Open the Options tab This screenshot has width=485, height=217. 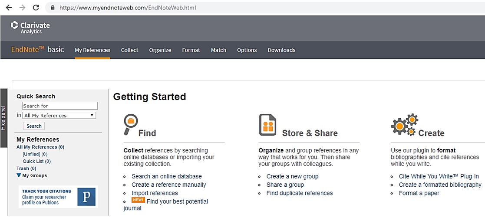(247, 50)
